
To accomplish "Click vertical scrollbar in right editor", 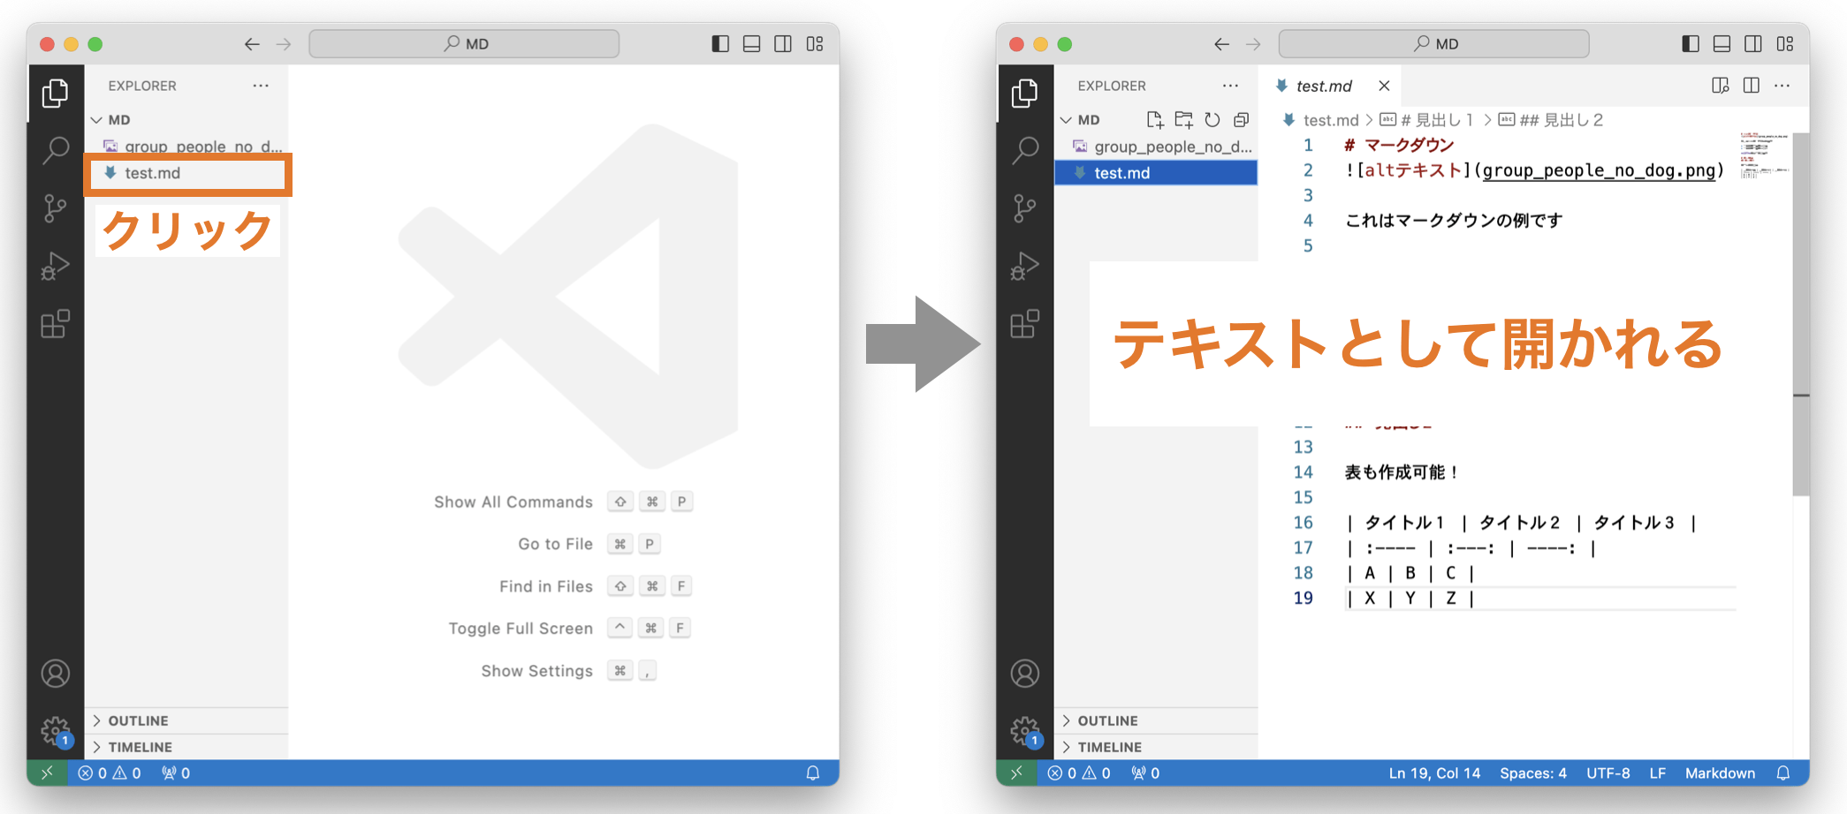I will pos(1801,313).
